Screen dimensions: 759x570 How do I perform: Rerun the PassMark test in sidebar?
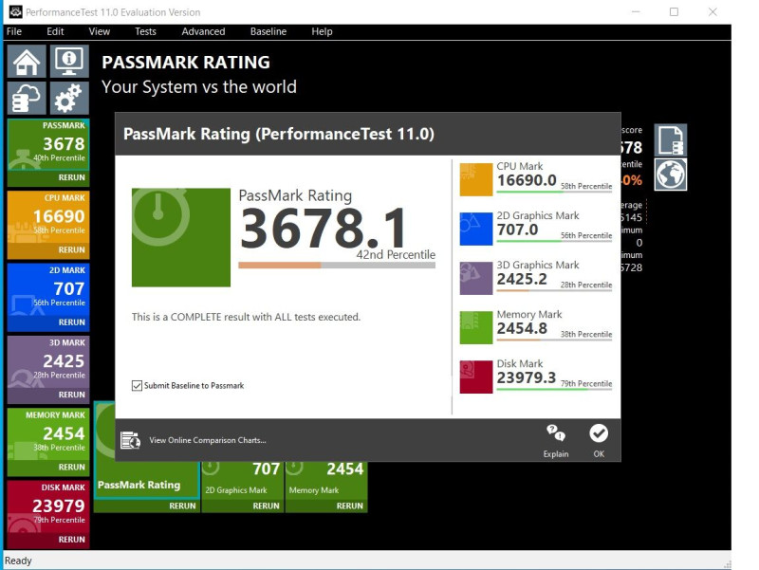click(x=72, y=177)
